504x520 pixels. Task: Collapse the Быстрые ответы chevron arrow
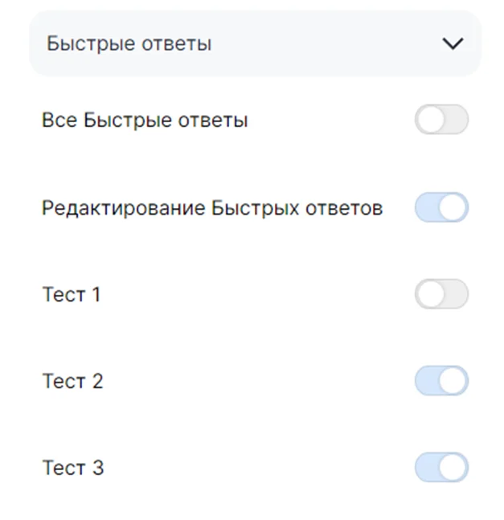tap(453, 43)
